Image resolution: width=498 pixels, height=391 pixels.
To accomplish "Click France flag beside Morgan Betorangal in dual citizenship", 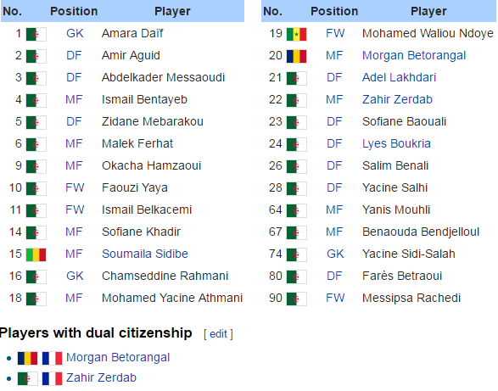I will (x=52, y=358).
